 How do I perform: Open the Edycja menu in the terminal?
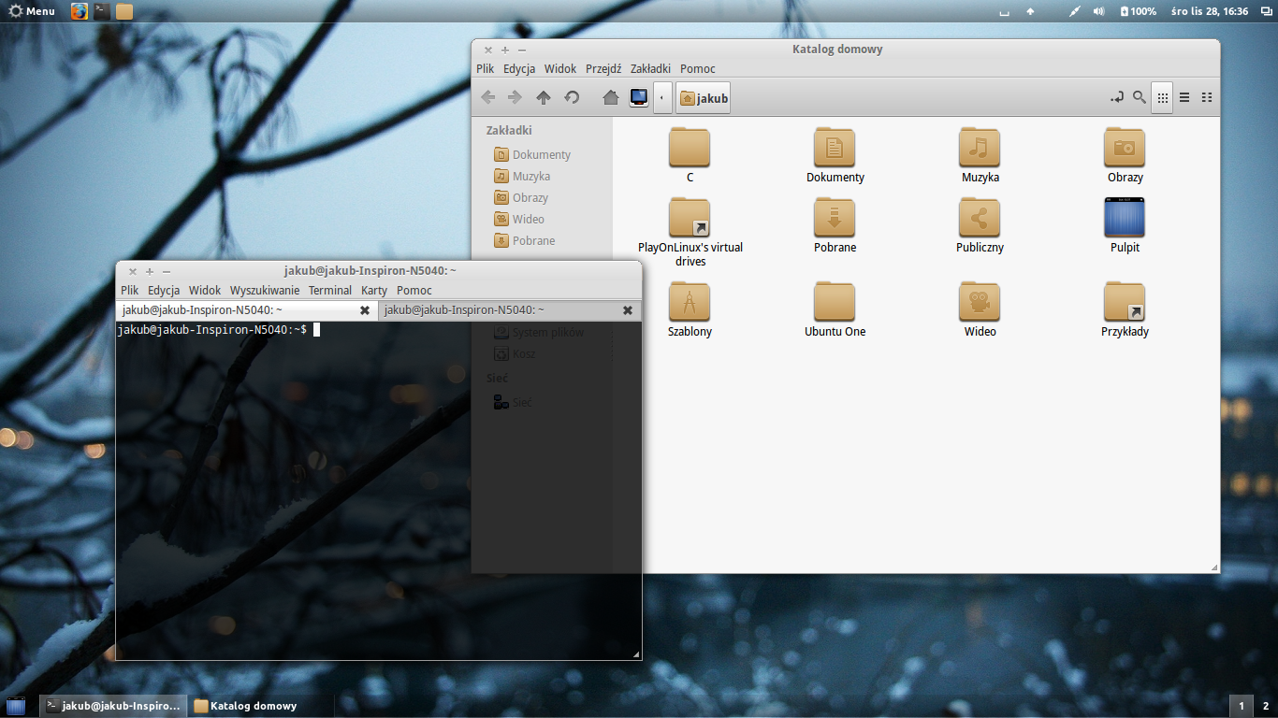pos(164,291)
